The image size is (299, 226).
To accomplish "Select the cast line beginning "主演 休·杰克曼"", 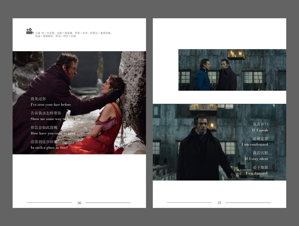I will click(73, 33).
